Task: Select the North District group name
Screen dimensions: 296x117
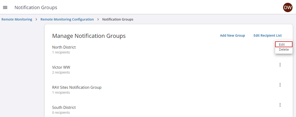Action: [x=64, y=47]
